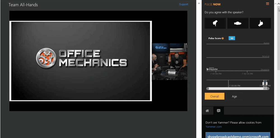
Task: Vote thumbs down to disagree with speaker
Action: coord(215,24)
